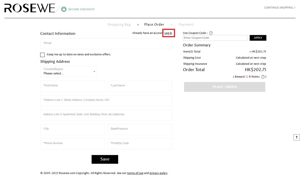Click the Phone Number field

[x=72, y=143]
